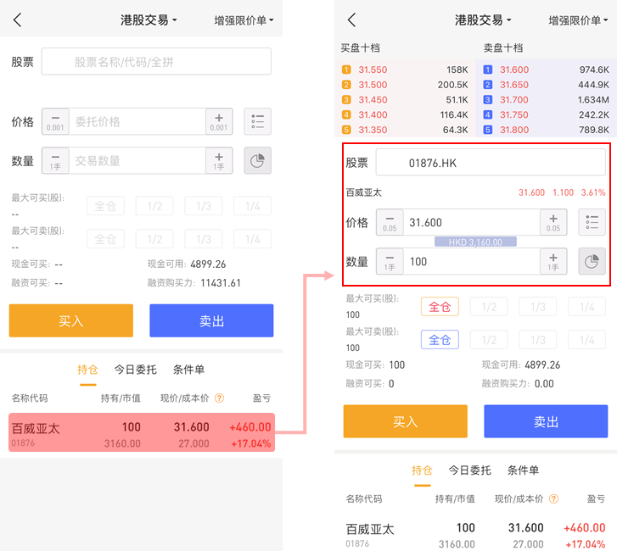This screenshot has height=551, width=617.
Task: Open the list icon beside the empty 委托价格 field
Action: [x=258, y=121]
